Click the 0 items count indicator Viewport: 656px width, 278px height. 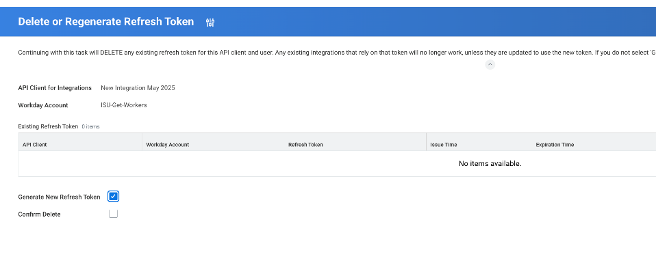(x=91, y=127)
